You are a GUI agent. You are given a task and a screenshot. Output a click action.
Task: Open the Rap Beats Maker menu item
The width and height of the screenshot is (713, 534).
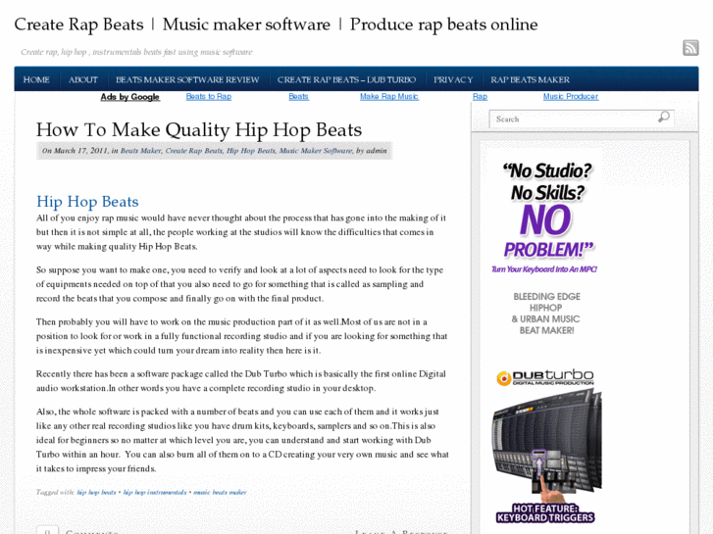pyautogui.click(x=530, y=79)
